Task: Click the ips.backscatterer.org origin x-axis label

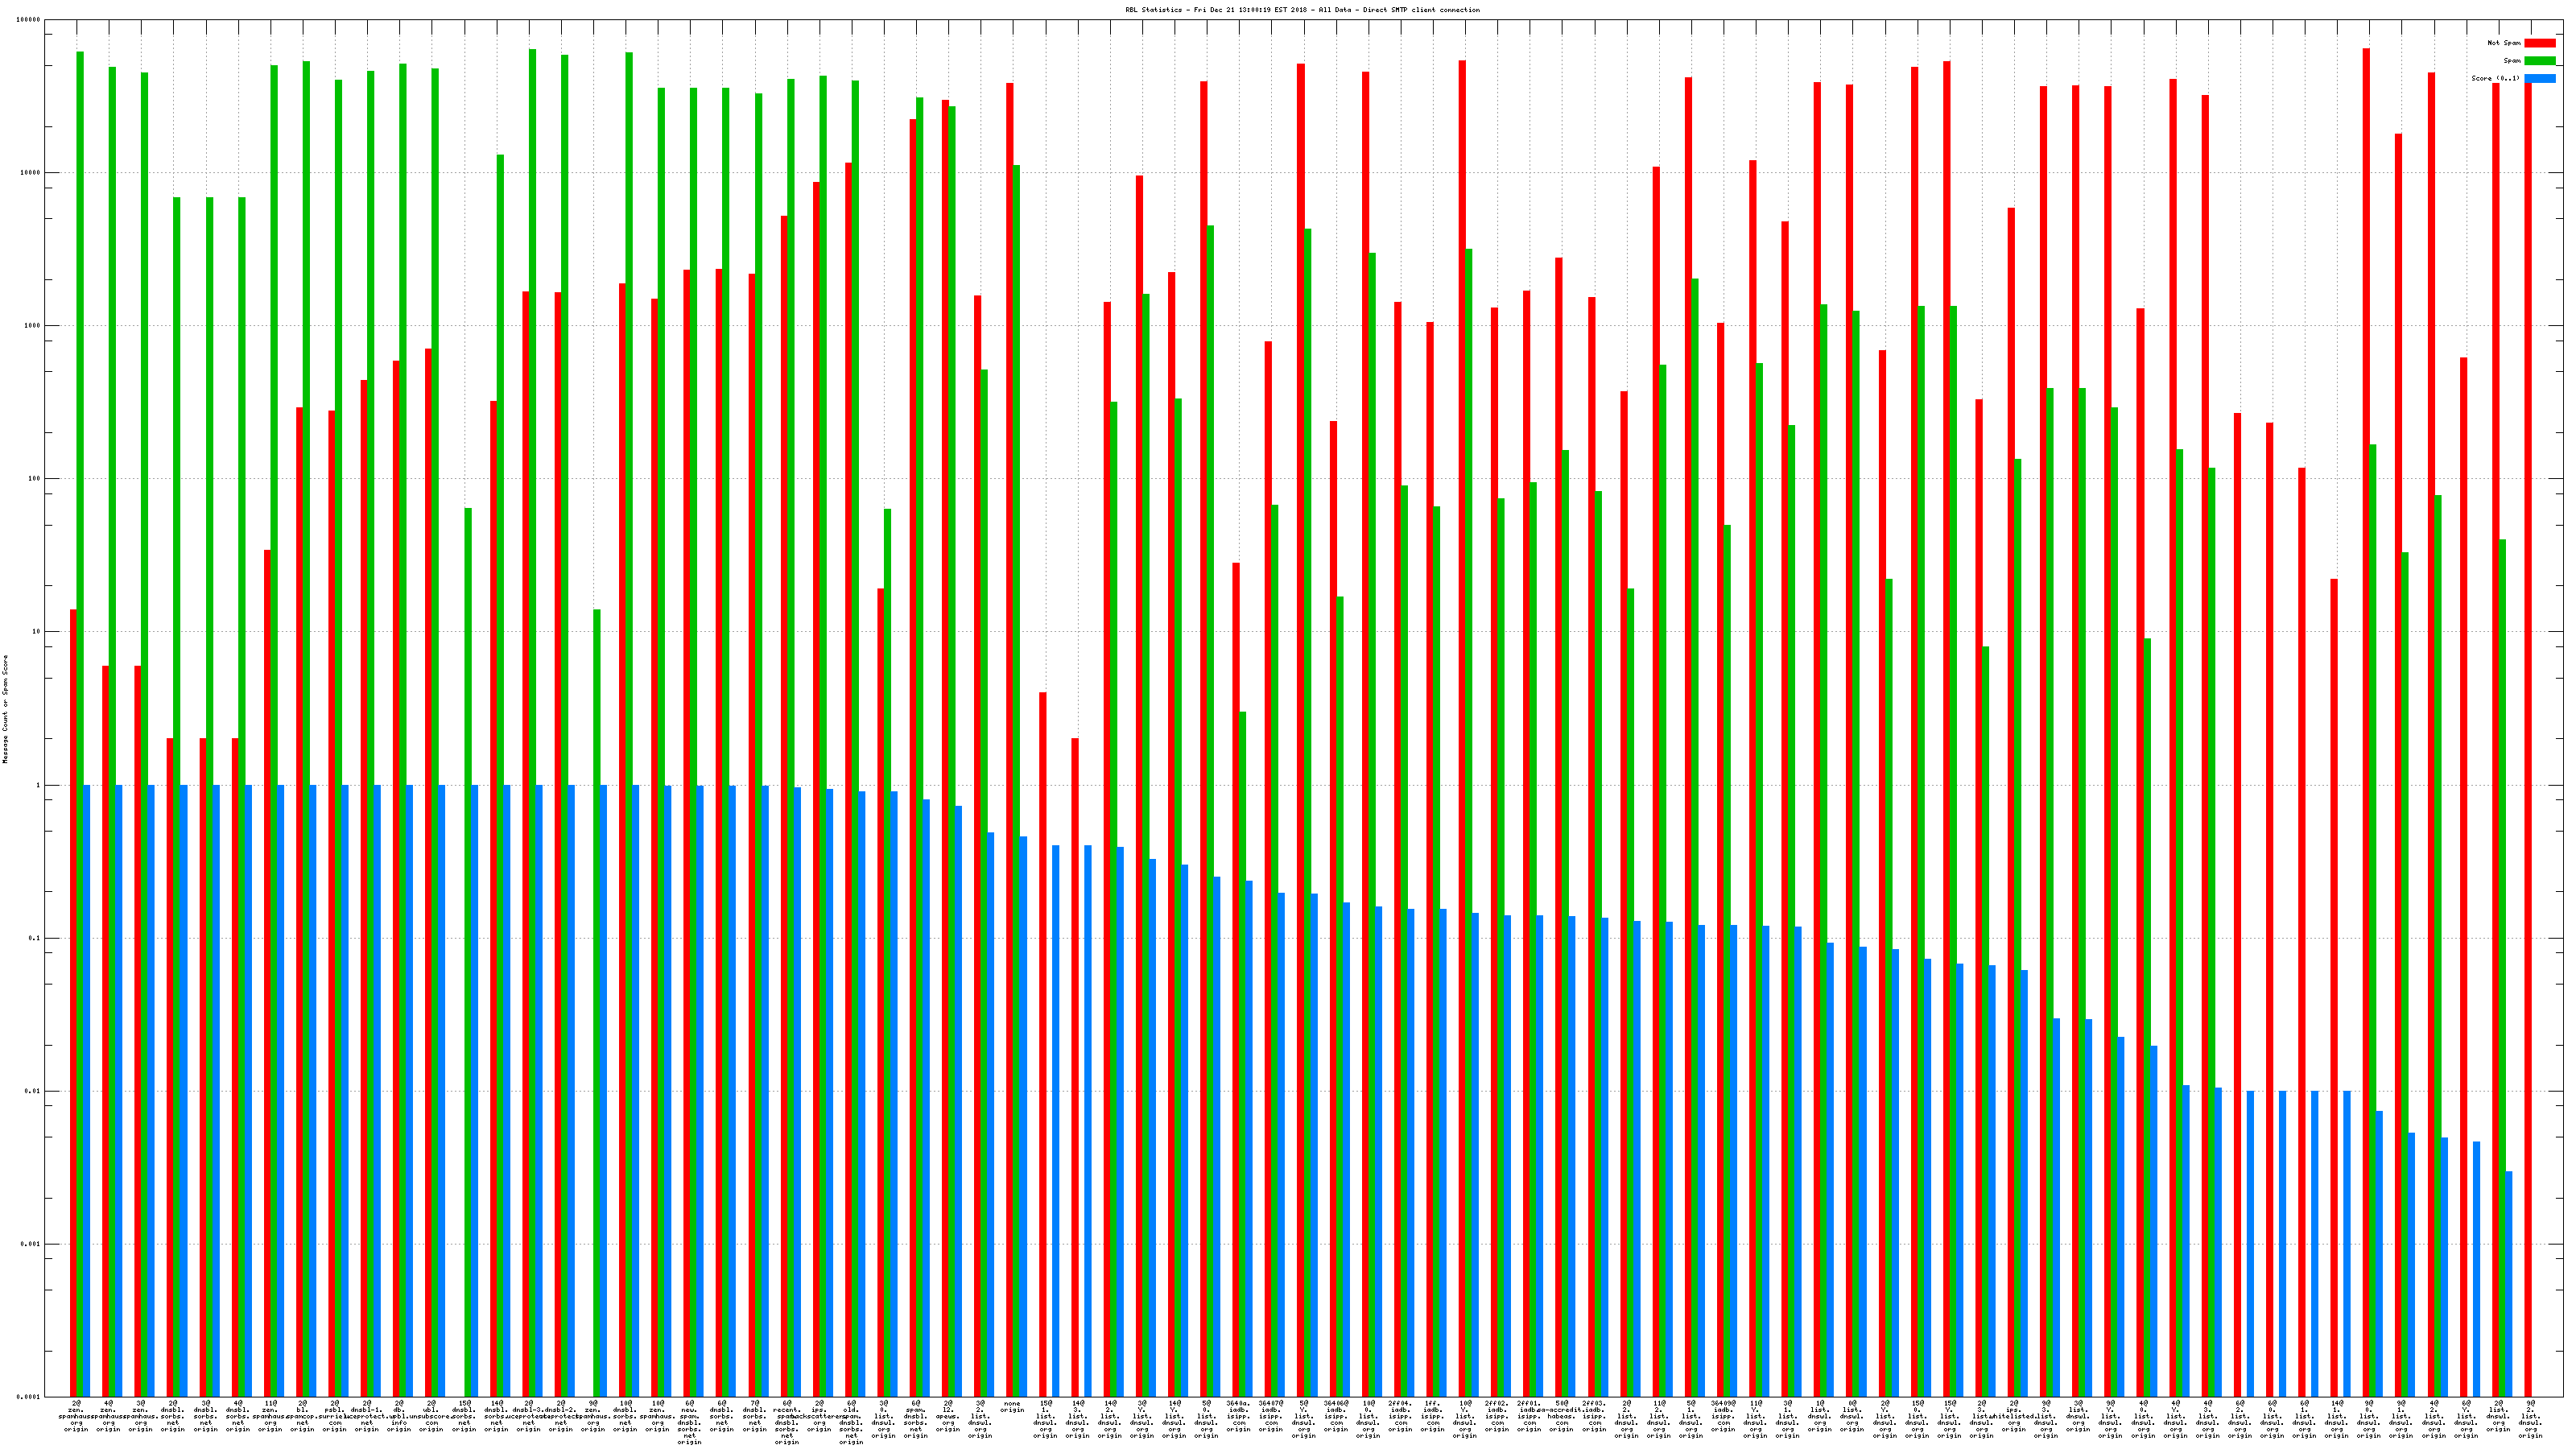Action: [x=819, y=1416]
